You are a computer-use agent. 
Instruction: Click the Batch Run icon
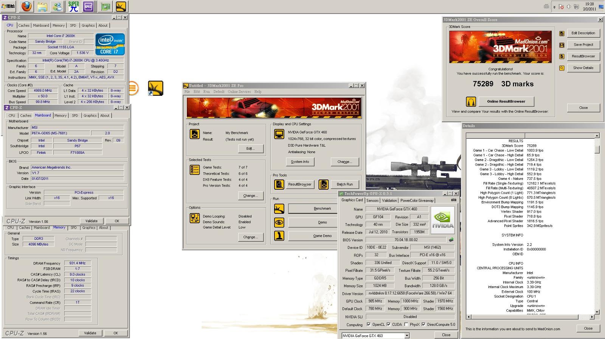tap(323, 184)
